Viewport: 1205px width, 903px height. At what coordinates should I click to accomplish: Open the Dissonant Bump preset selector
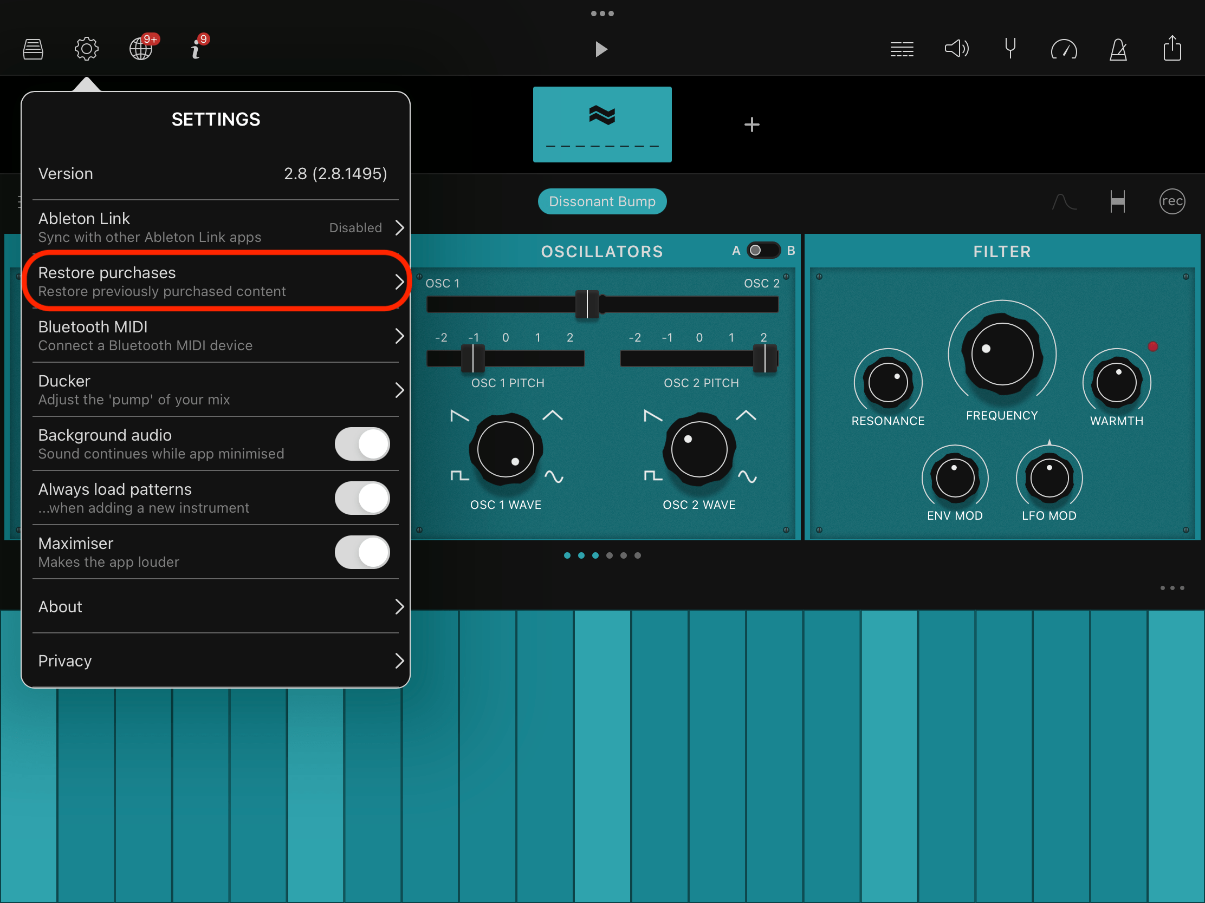point(602,201)
